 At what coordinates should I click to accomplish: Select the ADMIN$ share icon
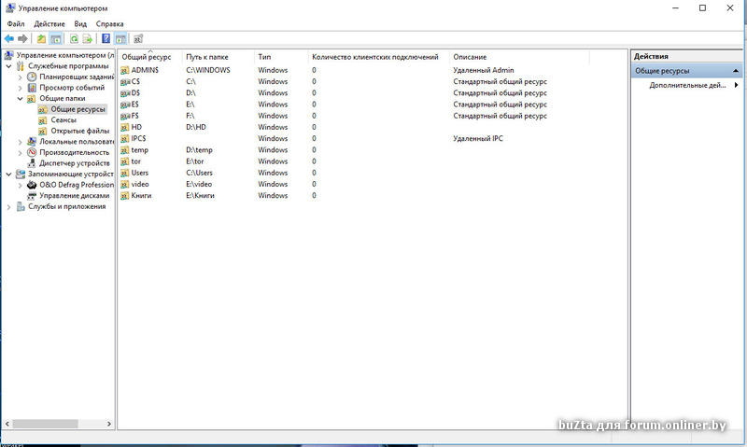125,70
